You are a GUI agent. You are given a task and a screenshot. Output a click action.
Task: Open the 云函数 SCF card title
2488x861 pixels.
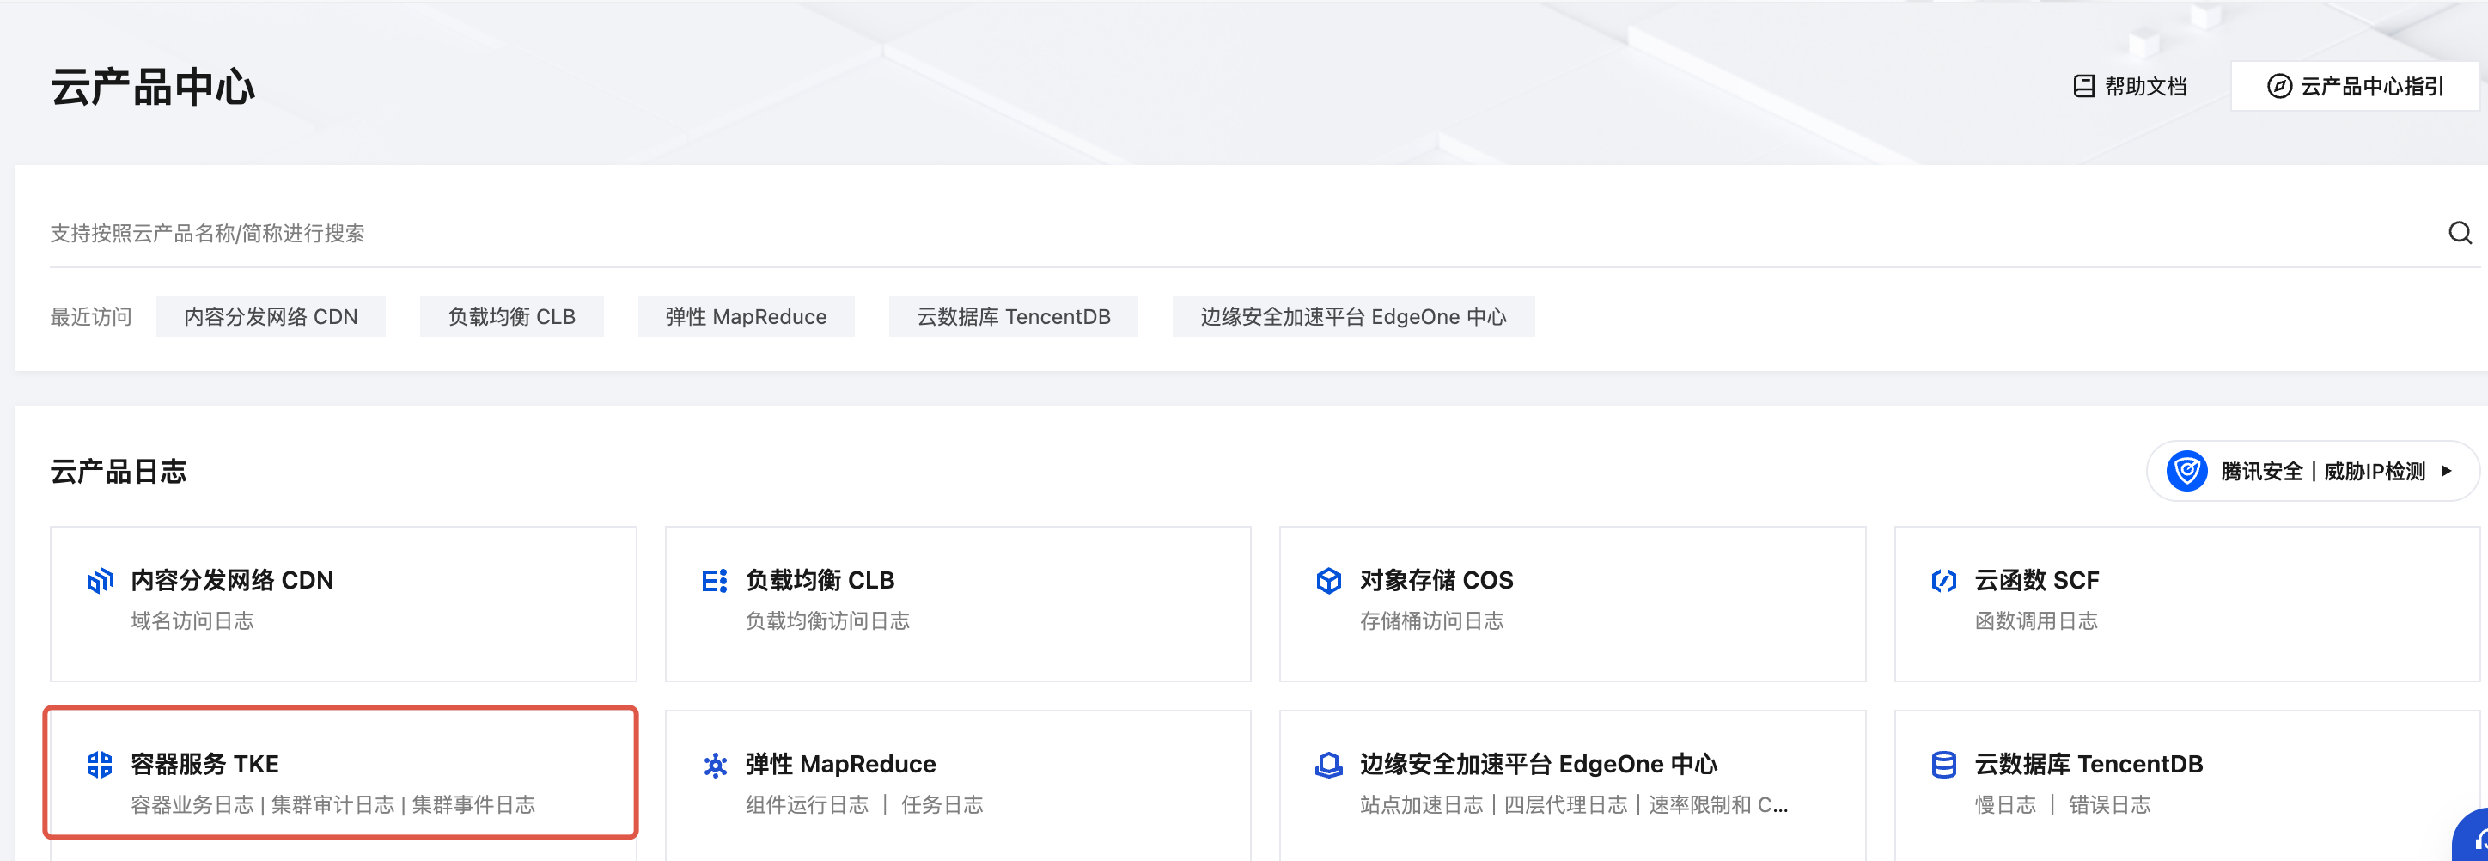pos(2037,580)
